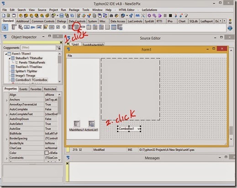
Task: Switch to the Common Controls palette tab
Action: (x=43, y=21)
